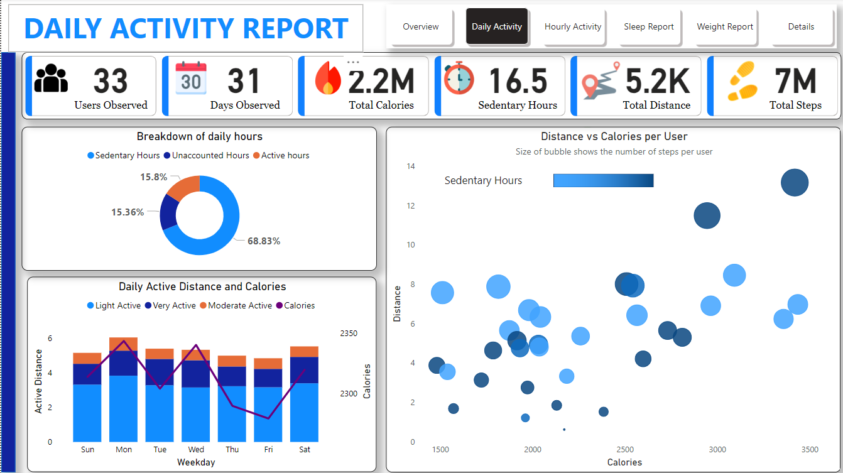Image resolution: width=843 pixels, height=473 pixels.
Task: Select the Fri stacked bar
Action: 268,400
